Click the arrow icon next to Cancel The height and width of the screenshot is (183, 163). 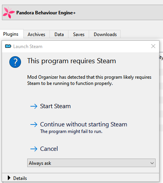(34, 149)
